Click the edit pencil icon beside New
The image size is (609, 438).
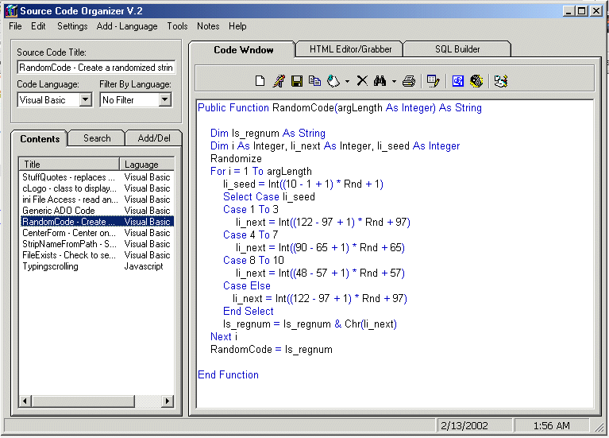coord(279,80)
